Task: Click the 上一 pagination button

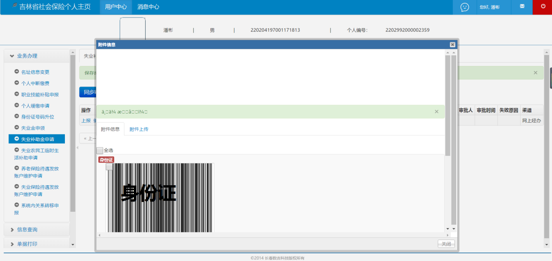Action: click(88, 138)
